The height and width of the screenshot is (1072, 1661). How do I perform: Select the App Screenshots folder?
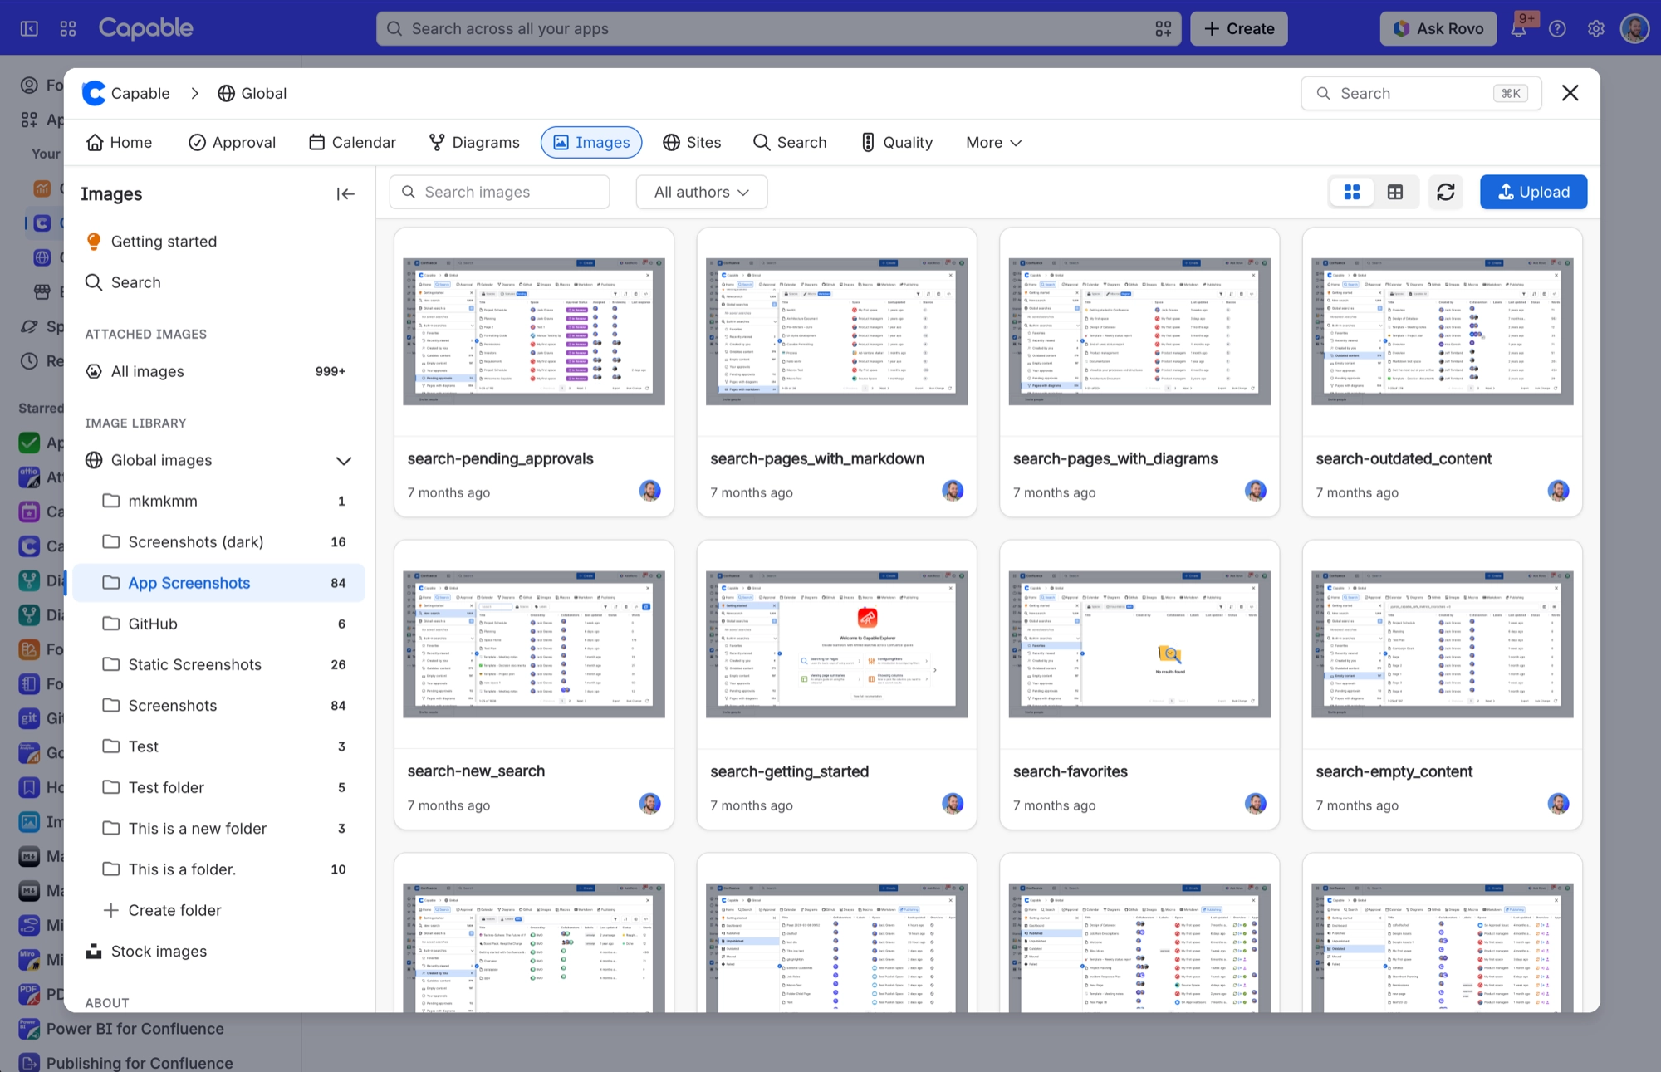coord(219,583)
